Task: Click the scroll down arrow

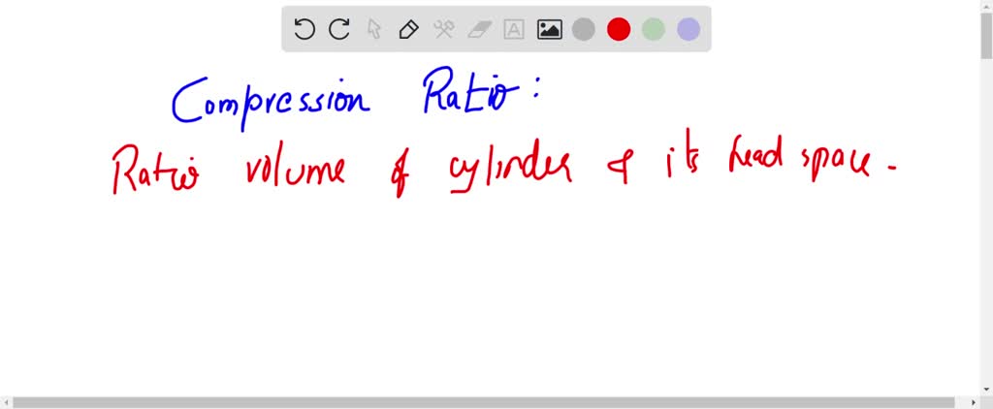Action: point(985,388)
